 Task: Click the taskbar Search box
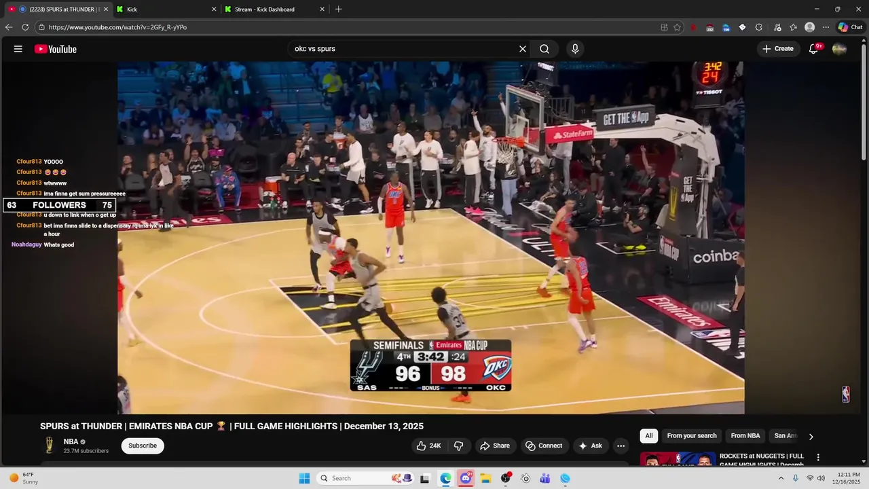point(365,478)
